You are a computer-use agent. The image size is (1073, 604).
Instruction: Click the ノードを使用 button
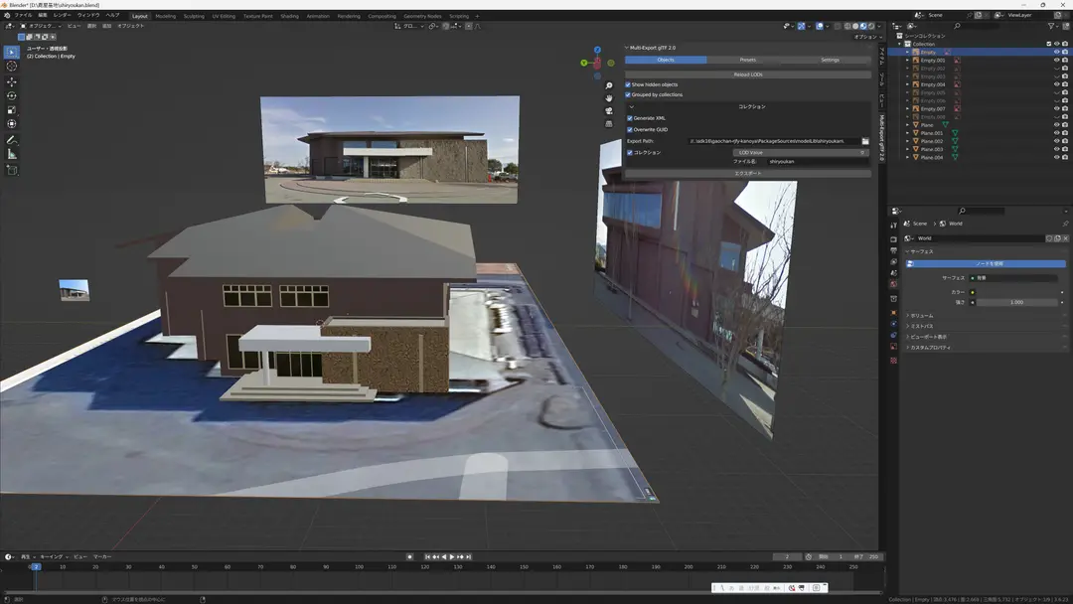click(986, 263)
